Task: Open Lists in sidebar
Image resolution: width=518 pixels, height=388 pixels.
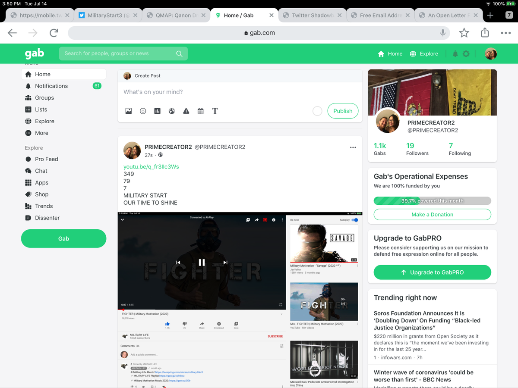Action: pyautogui.click(x=63, y=110)
